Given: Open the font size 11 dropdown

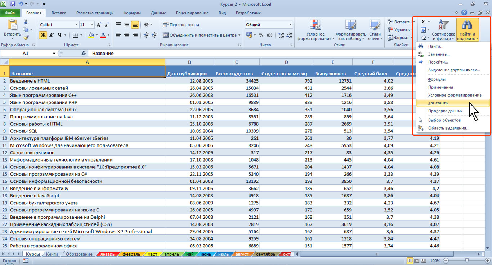Looking at the screenshot, I should [x=92, y=25].
